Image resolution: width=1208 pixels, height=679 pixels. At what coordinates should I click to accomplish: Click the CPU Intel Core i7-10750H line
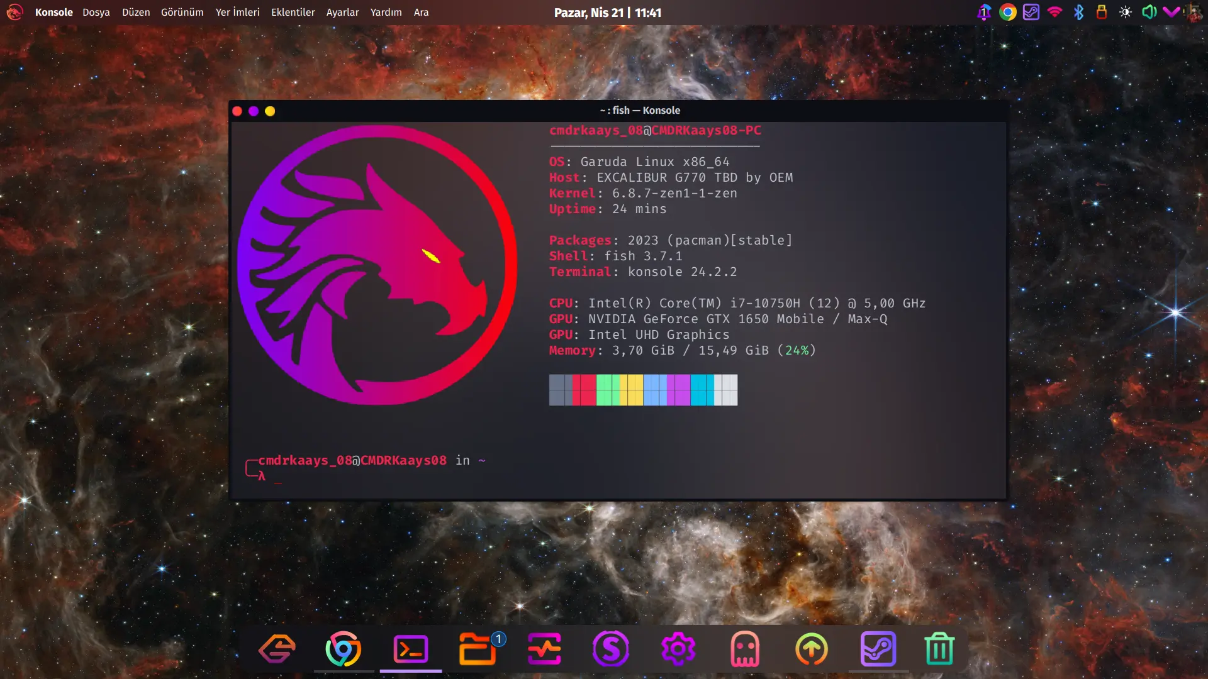(737, 304)
